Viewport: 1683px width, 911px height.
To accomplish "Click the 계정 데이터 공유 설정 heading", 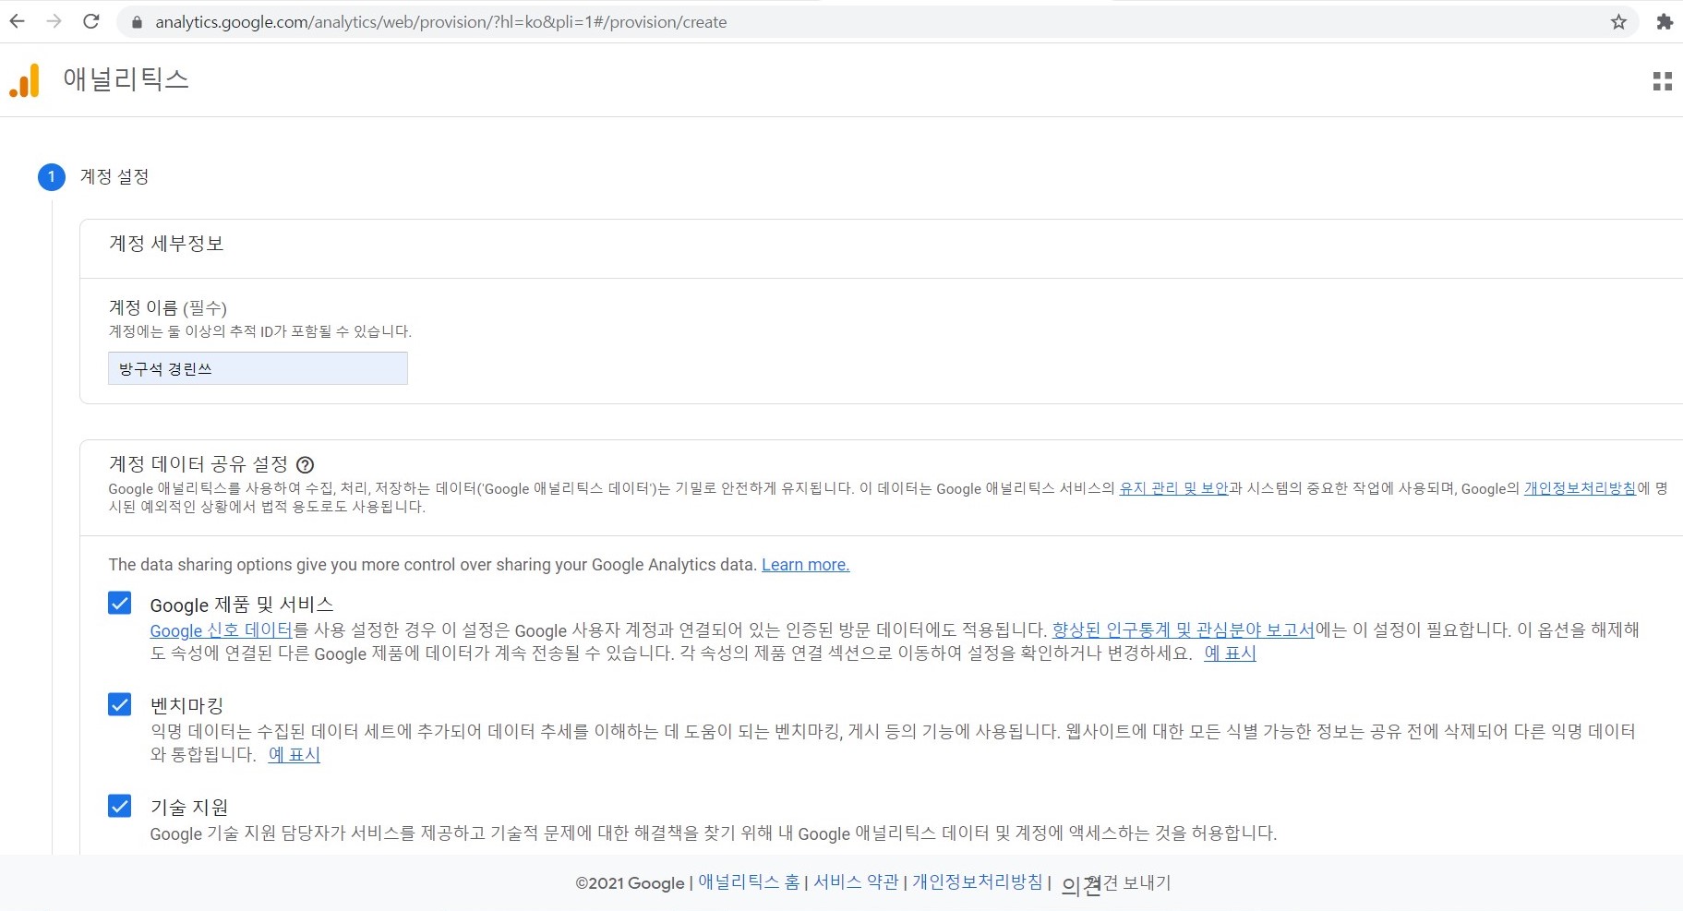I will [198, 464].
